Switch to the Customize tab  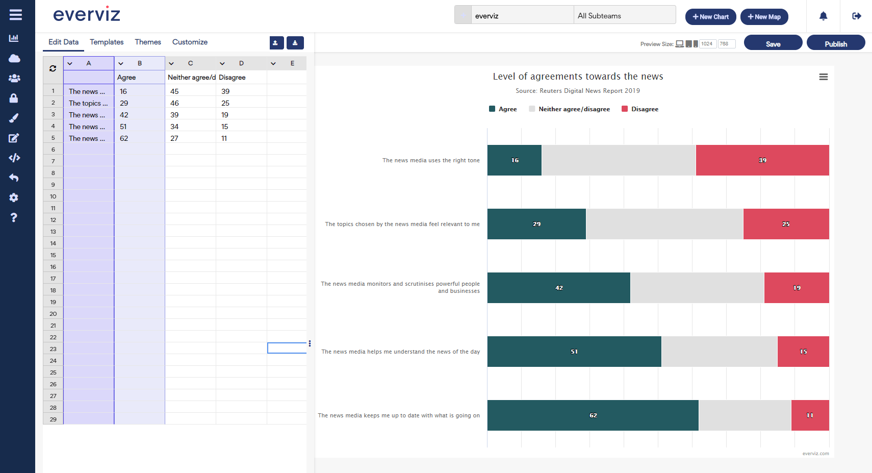(x=190, y=42)
